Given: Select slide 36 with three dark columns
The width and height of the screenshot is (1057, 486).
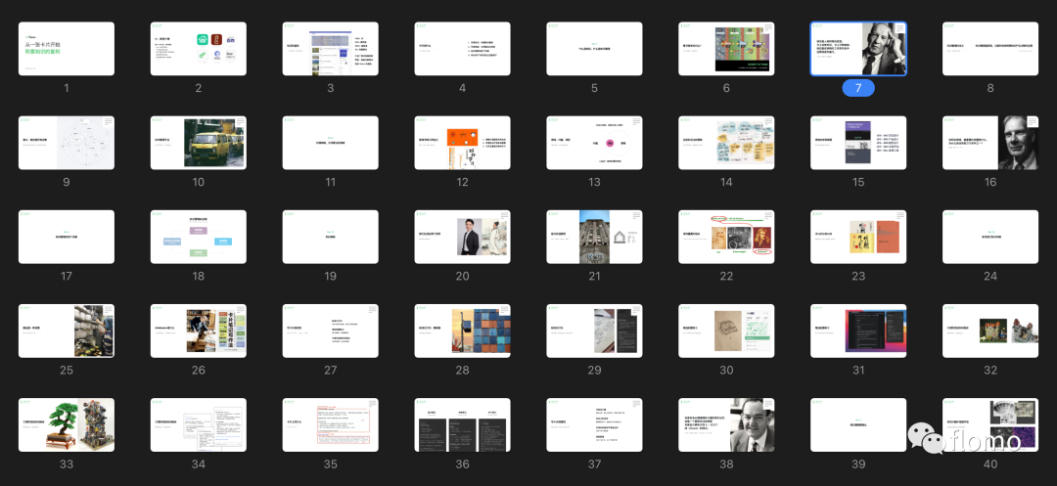Looking at the screenshot, I should 462,424.
